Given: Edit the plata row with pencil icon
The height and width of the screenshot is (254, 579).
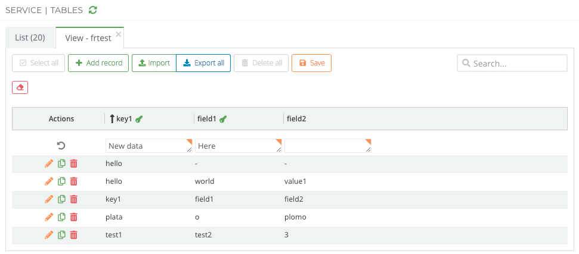Looking at the screenshot, I should click(x=49, y=217).
